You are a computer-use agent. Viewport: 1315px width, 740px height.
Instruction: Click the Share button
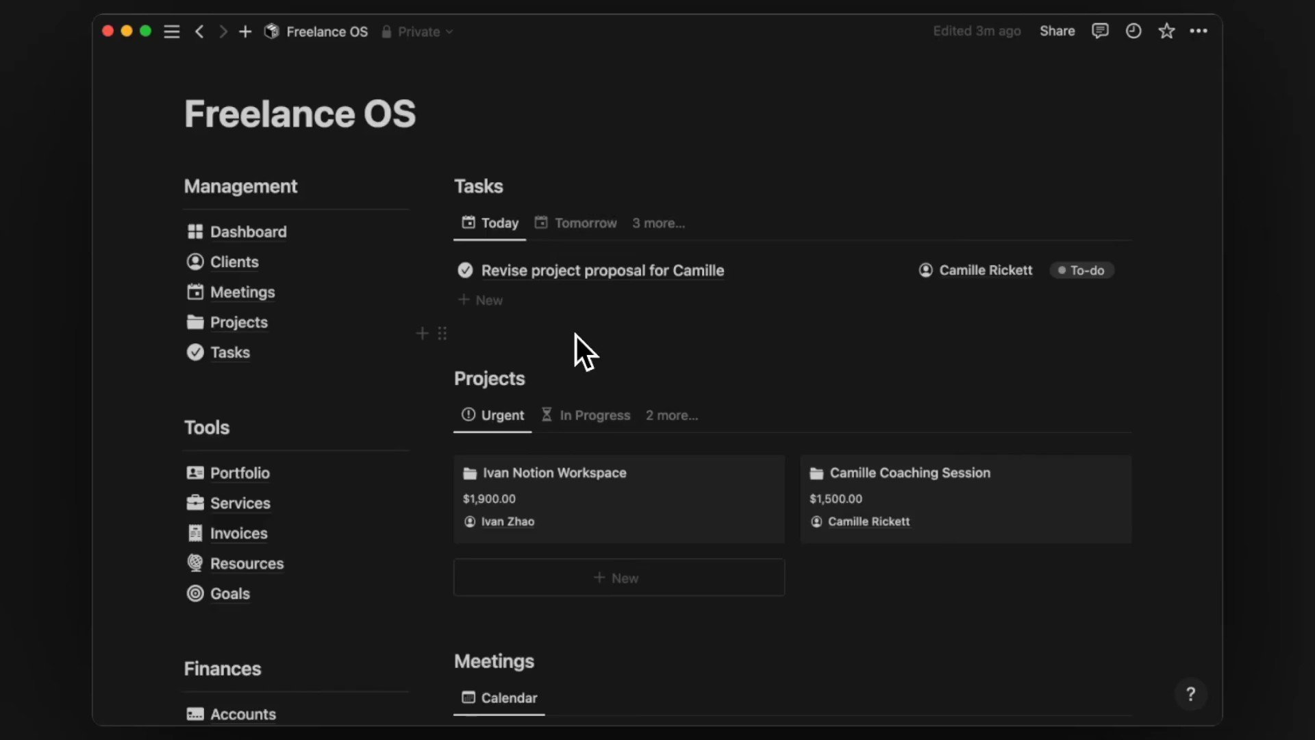[x=1057, y=31]
